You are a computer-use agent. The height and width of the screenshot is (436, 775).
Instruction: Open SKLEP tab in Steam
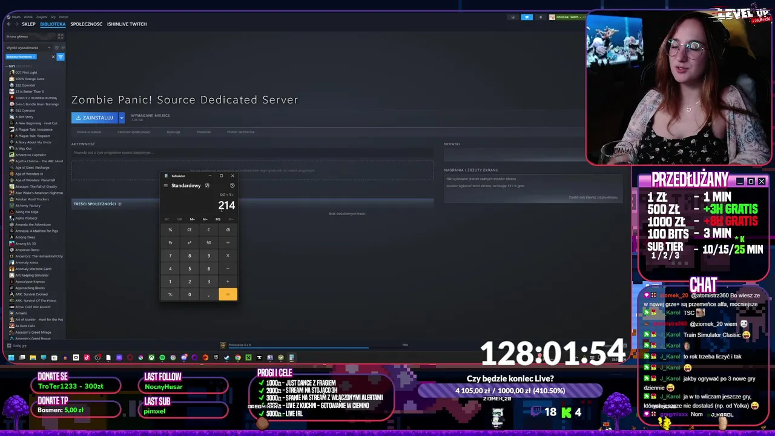28,24
